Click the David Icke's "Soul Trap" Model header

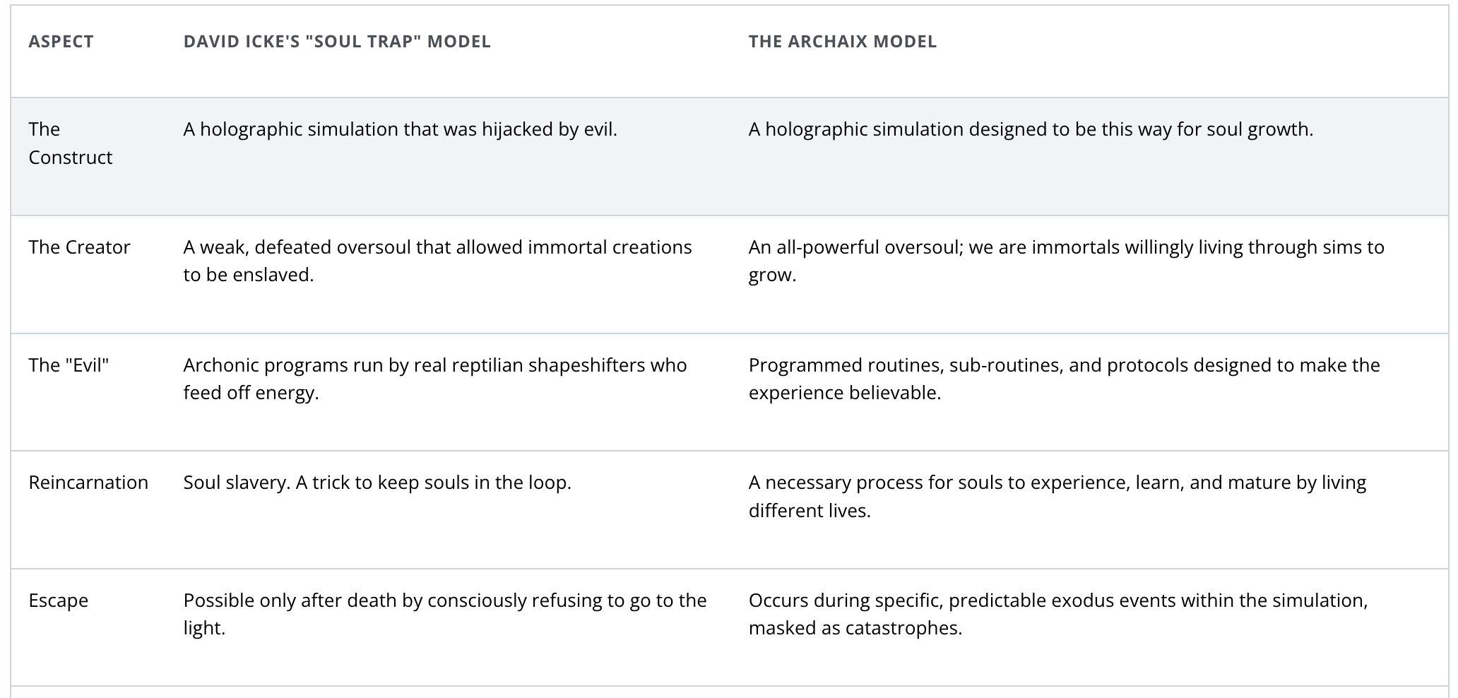(337, 42)
